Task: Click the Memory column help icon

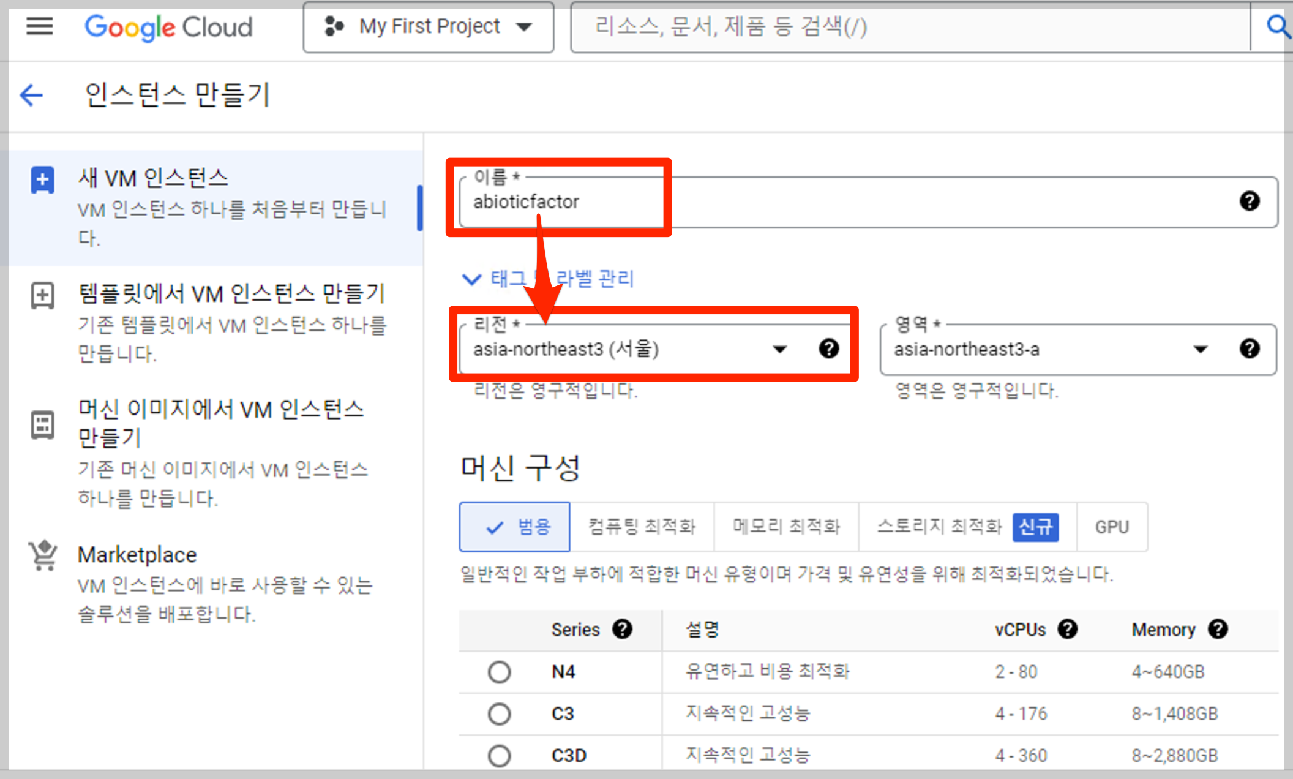Action: [1218, 629]
